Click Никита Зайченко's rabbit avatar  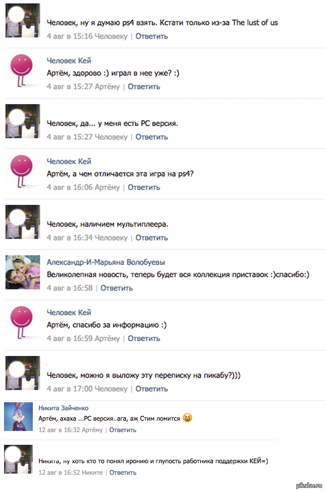coord(18,417)
